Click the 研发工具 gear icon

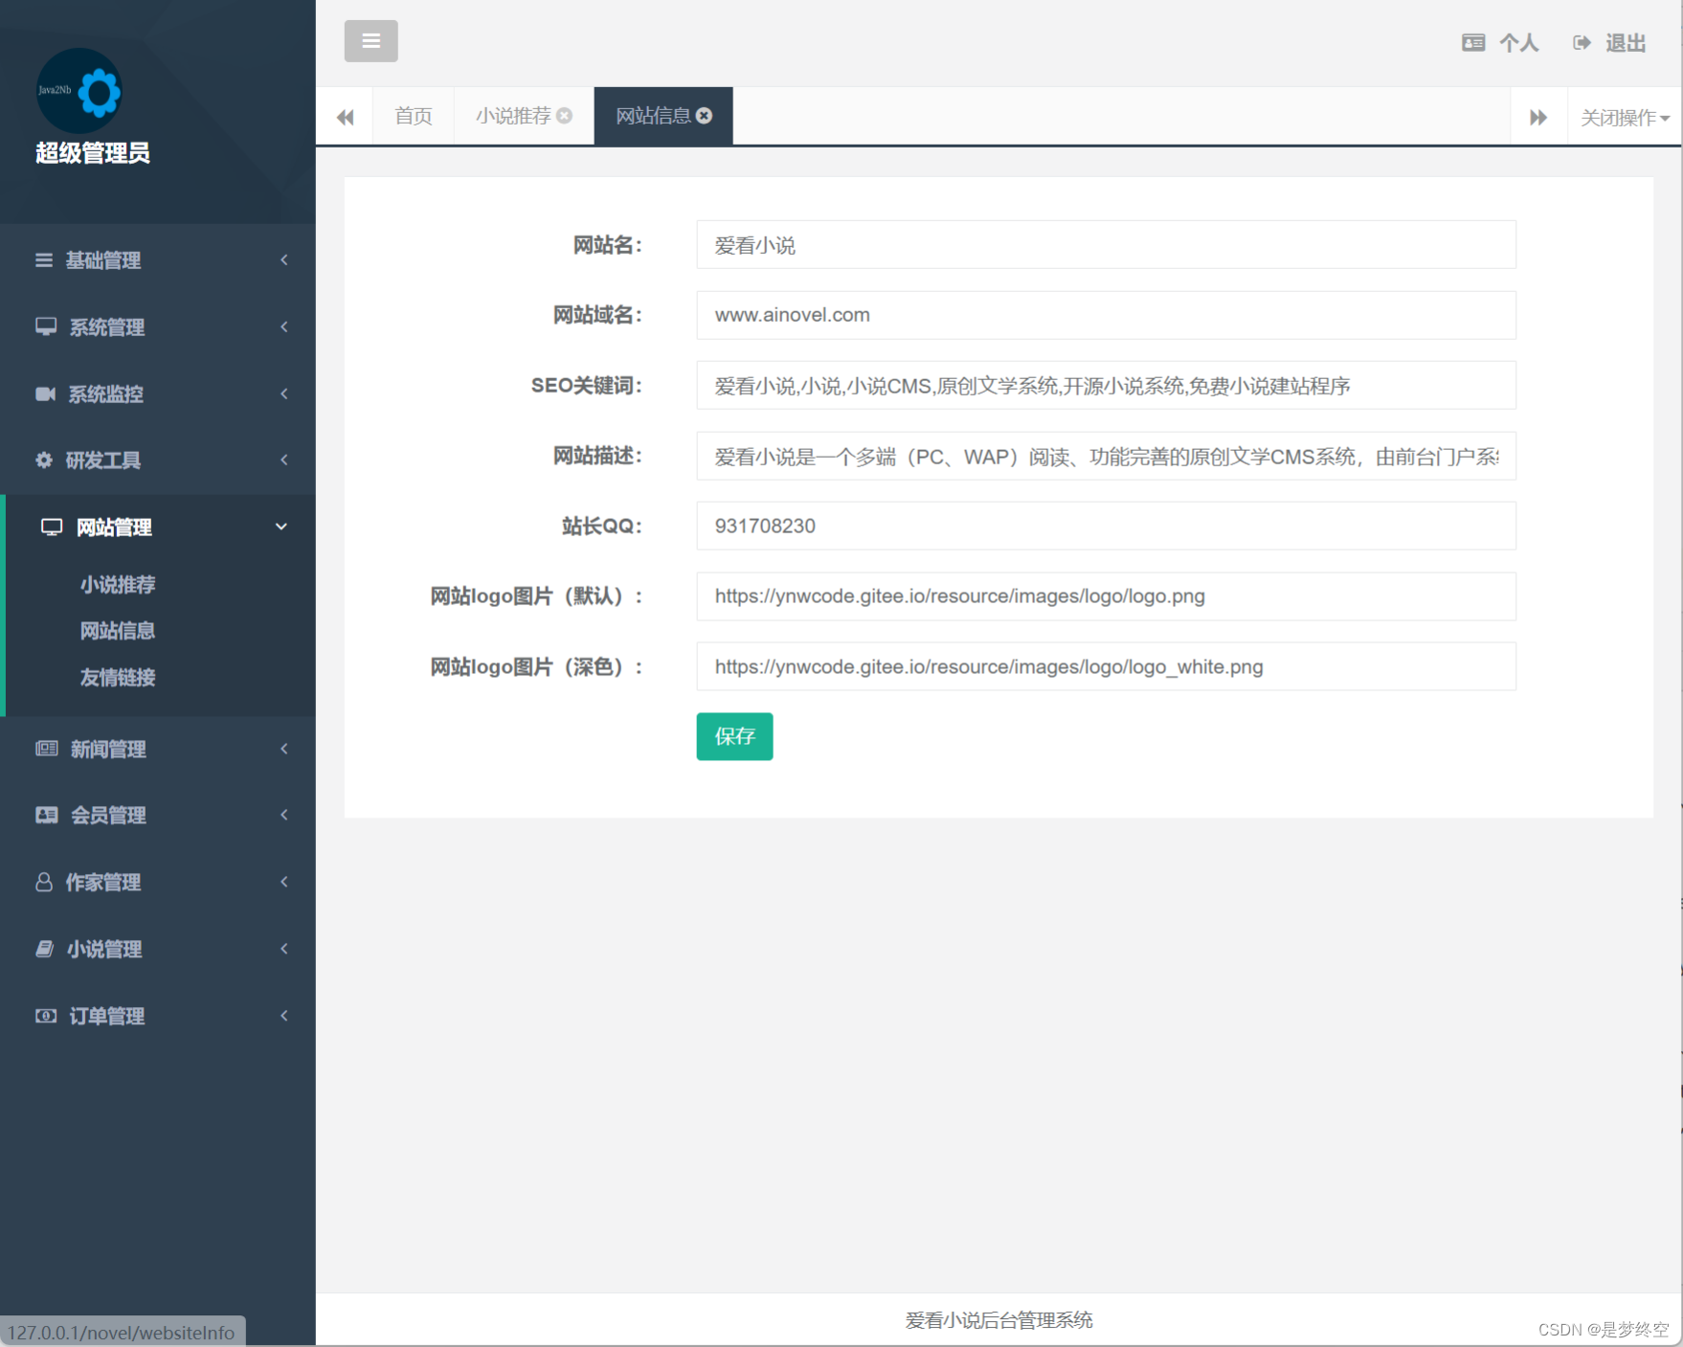pos(44,460)
